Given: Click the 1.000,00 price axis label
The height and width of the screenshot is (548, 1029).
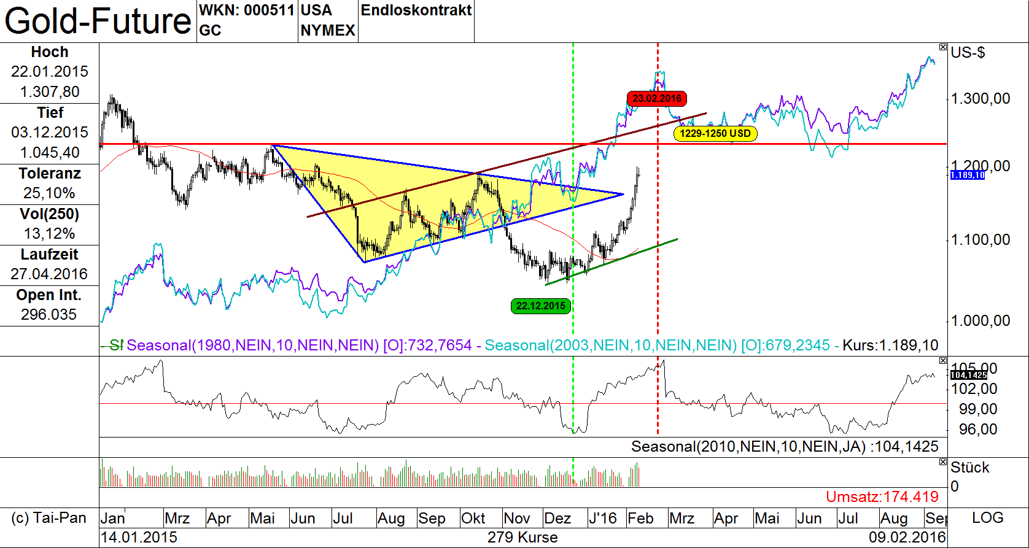Looking at the screenshot, I should coord(980,321).
